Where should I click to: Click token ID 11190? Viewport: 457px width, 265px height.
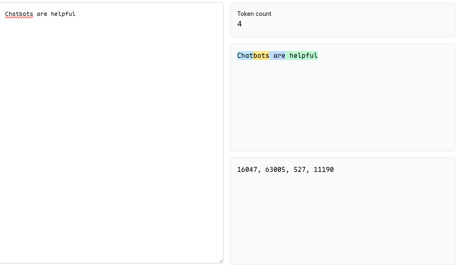point(323,169)
